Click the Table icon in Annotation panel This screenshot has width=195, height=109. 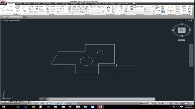pyautogui.click(x=114, y=12)
